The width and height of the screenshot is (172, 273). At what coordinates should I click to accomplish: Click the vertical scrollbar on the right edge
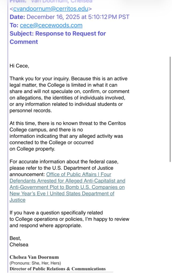tap(170, 109)
